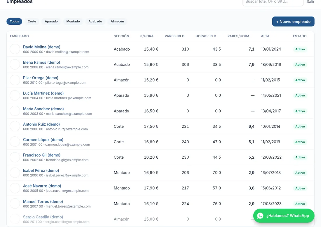Click the ALTA column header
This screenshot has width=321, height=227.
[x=265, y=36]
